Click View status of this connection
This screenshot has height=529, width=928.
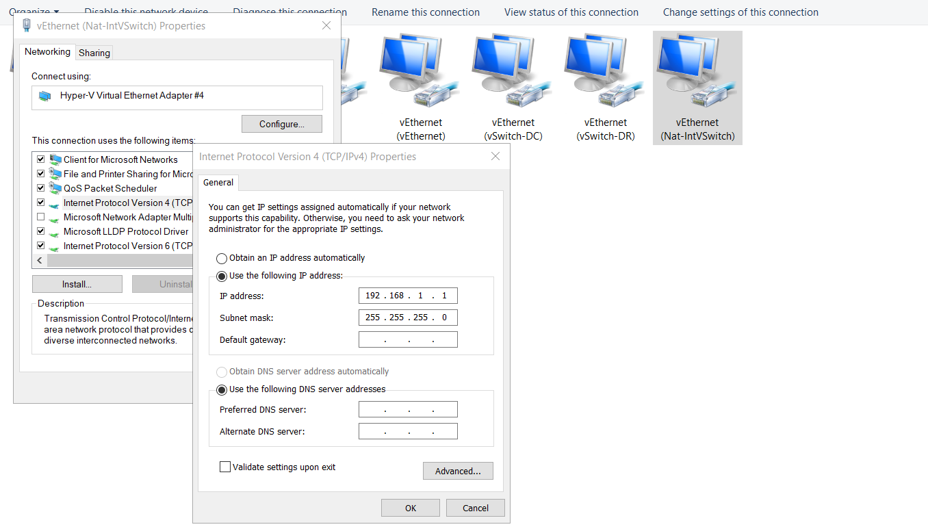[x=571, y=12]
